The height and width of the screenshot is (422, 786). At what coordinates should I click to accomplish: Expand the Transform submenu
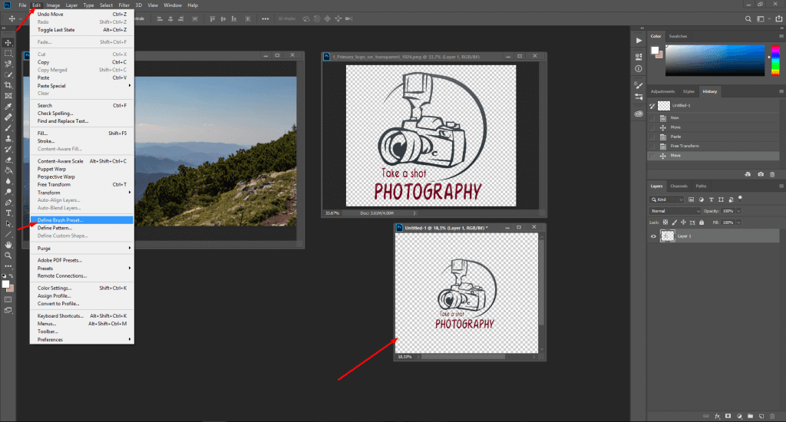tap(82, 193)
